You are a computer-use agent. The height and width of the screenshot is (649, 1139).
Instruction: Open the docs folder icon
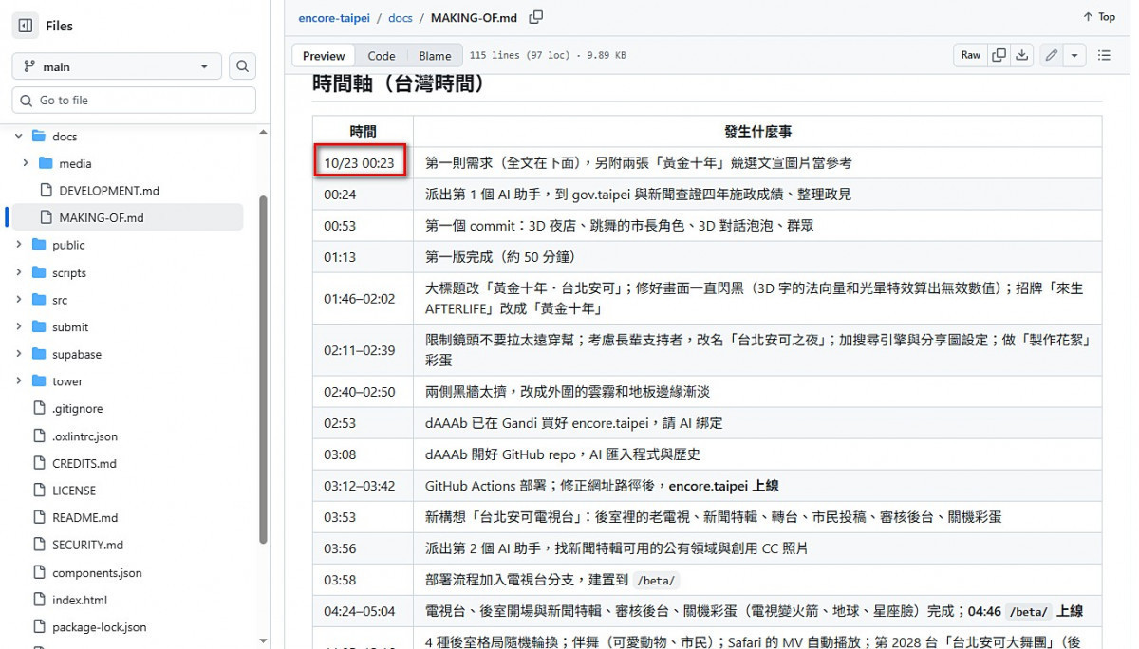click(39, 137)
